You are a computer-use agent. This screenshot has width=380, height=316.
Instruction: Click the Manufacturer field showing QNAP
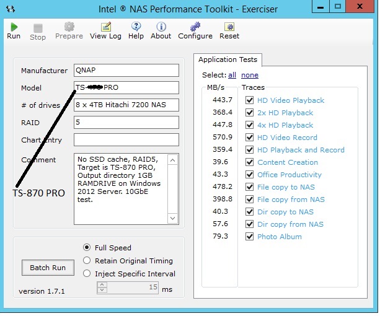(126, 70)
